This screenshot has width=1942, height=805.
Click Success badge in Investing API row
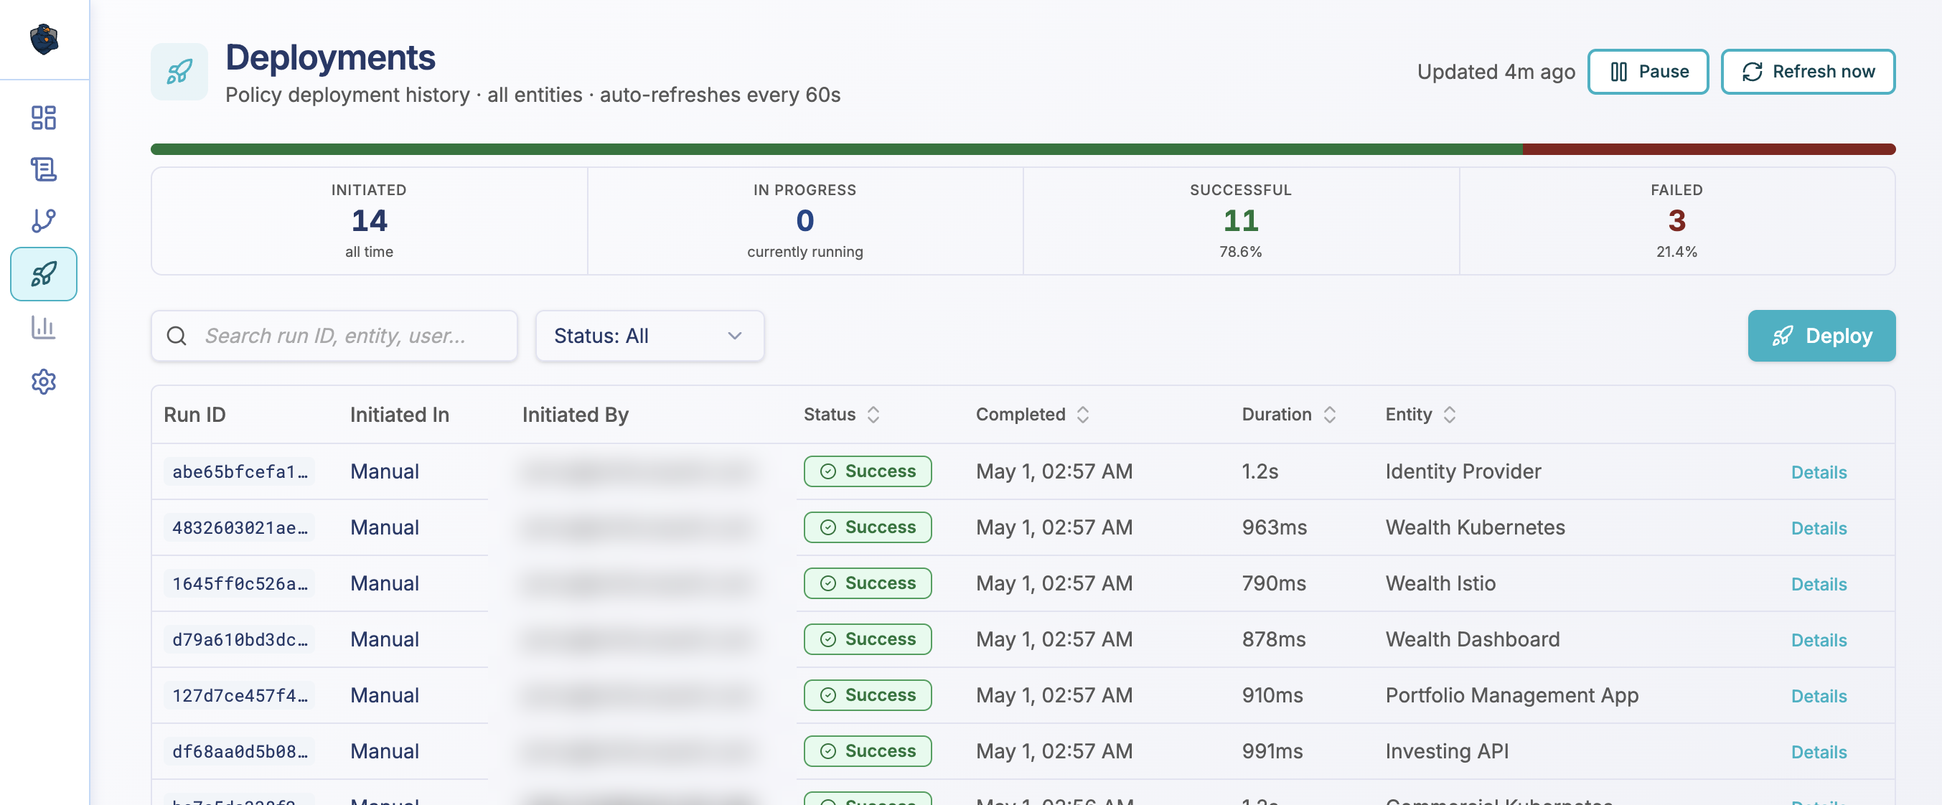point(868,750)
